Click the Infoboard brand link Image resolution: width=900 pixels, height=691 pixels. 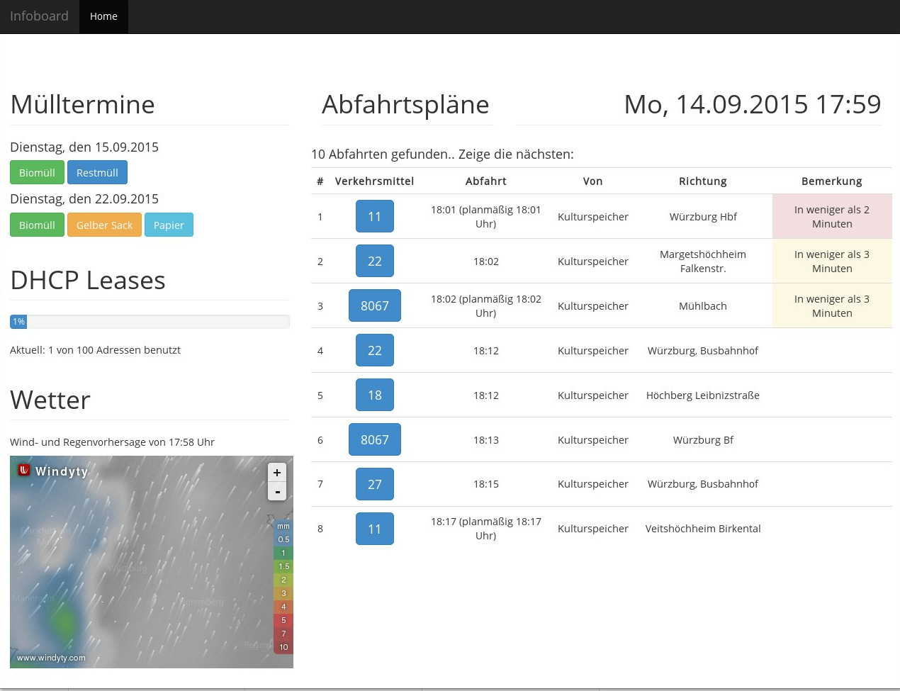click(39, 16)
